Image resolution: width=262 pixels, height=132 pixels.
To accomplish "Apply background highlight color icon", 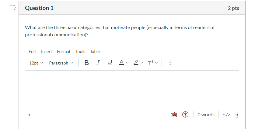I will pos(136,63).
